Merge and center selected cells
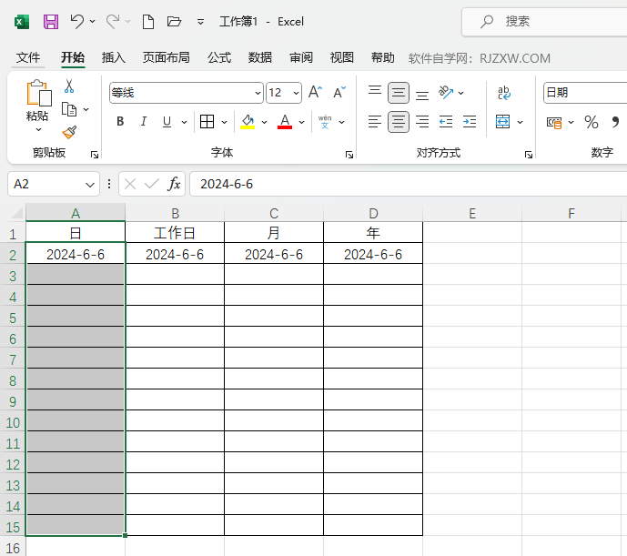Viewport: 627px width, 556px height. coord(502,121)
